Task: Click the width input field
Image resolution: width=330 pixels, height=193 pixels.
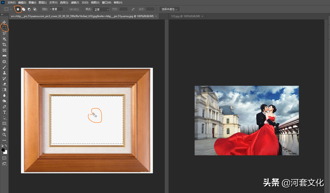Action: 124,9
